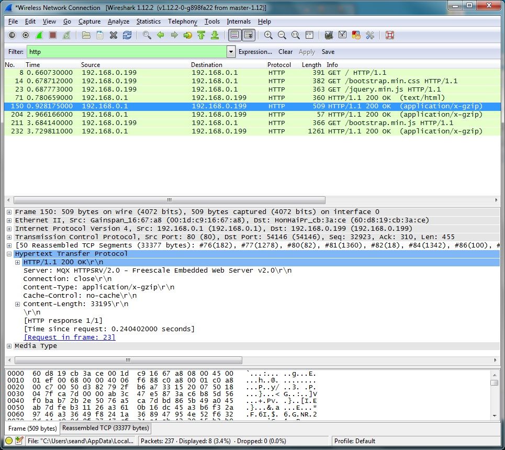
Task: Sort by the Protocol column header
Action: pos(279,64)
